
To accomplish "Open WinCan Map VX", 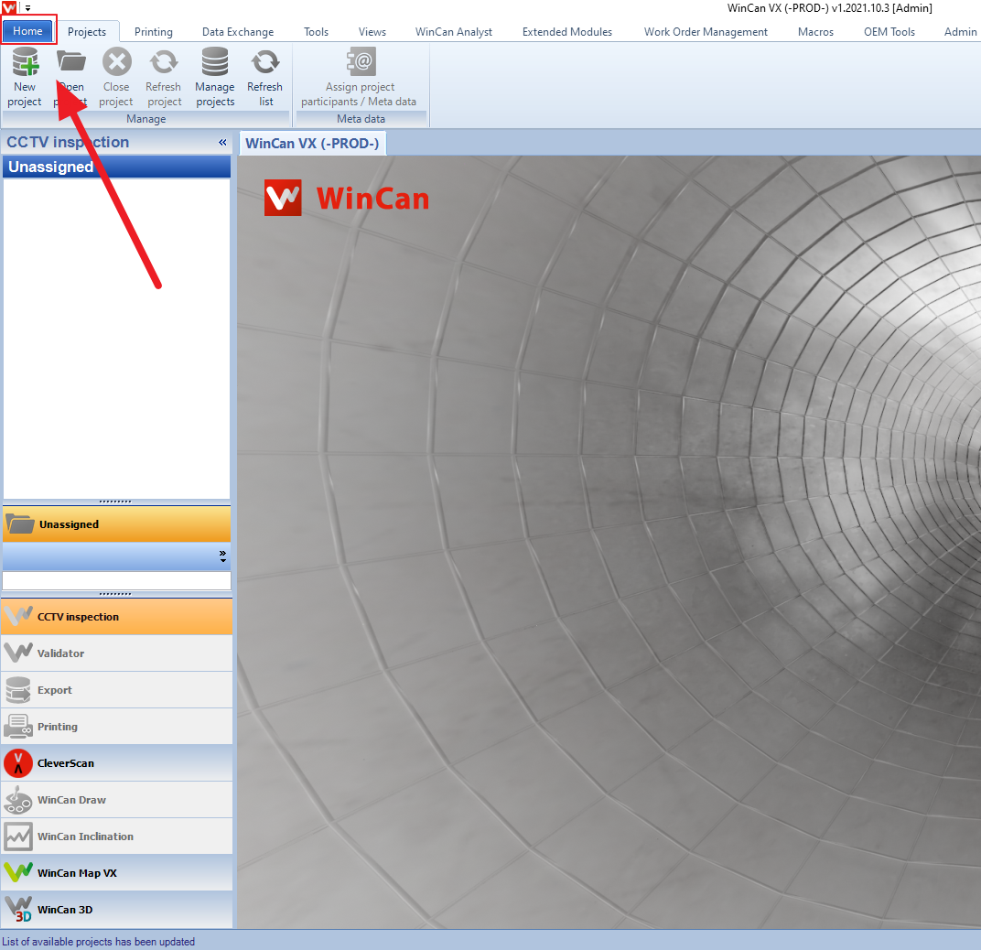I will coord(117,872).
